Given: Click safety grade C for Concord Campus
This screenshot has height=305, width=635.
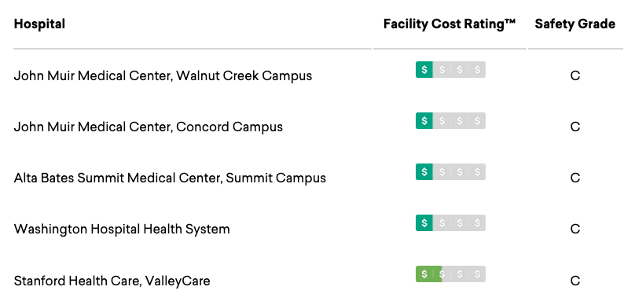Looking at the screenshot, I should pos(575,127).
